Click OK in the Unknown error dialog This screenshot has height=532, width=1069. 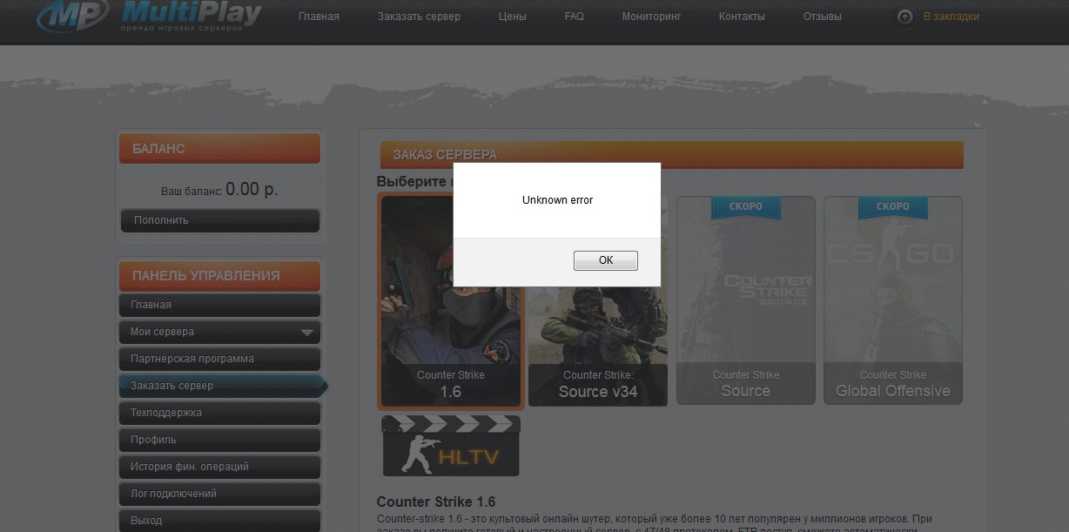pyautogui.click(x=606, y=260)
